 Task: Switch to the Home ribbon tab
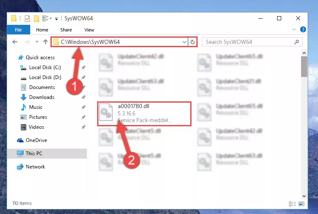click(x=42, y=30)
